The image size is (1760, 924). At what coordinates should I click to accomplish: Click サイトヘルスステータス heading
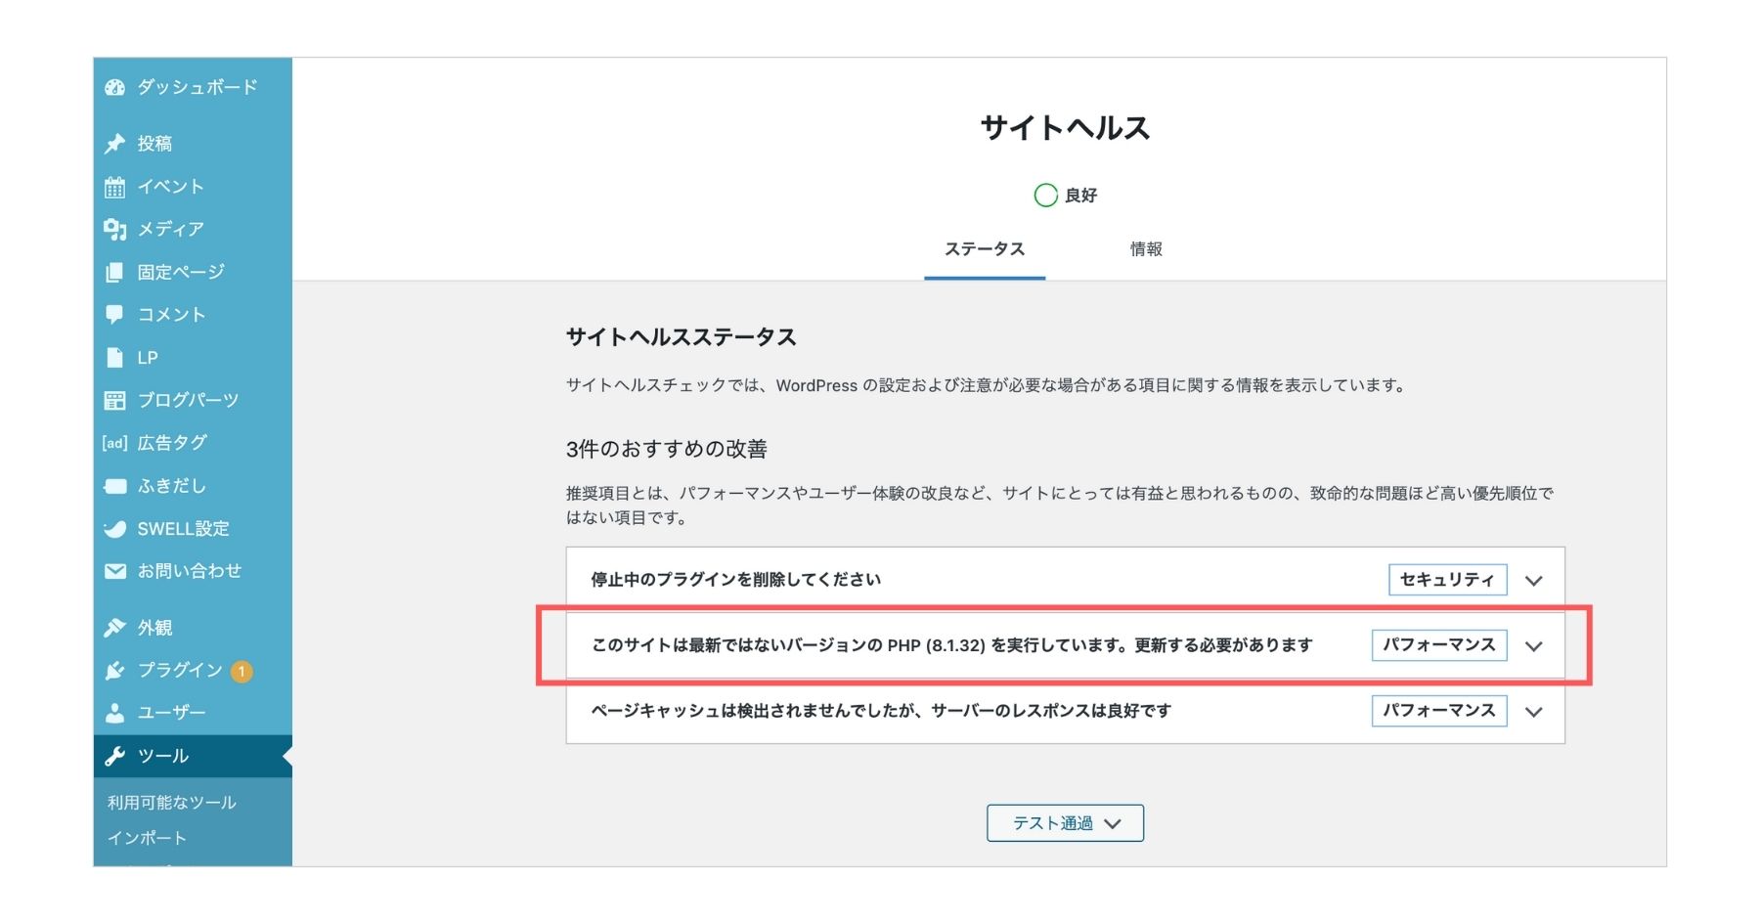[682, 337]
